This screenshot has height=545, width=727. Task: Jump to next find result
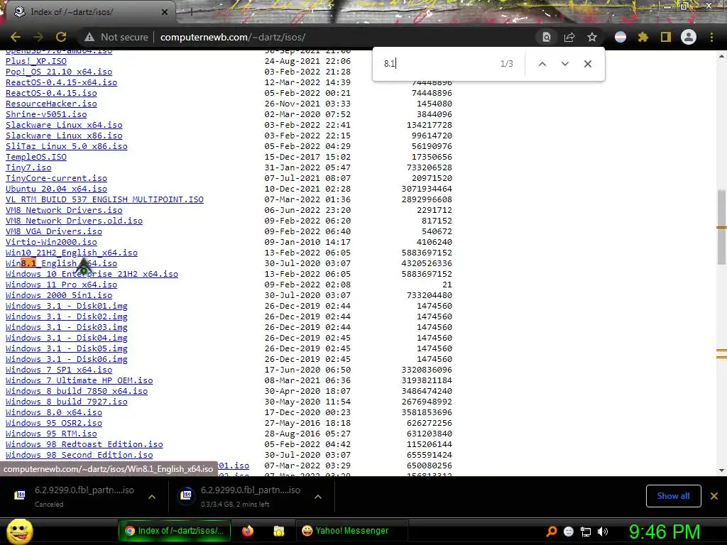[x=564, y=63]
